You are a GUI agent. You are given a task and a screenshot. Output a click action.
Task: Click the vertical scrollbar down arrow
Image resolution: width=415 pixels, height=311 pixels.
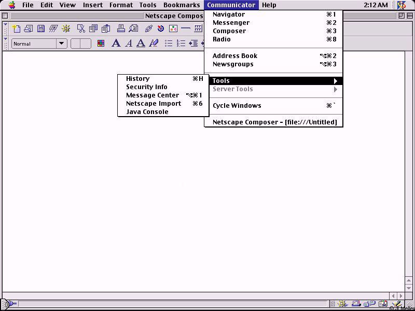pyautogui.click(x=409, y=288)
